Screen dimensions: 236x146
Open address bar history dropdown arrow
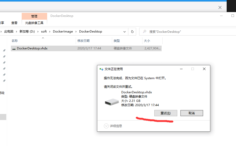click(x=125, y=32)
